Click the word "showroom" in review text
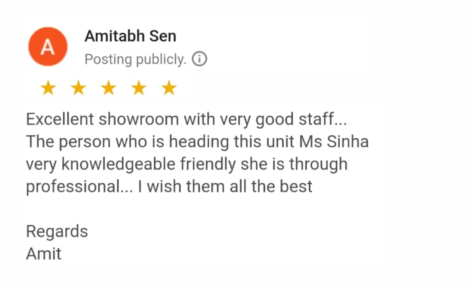 pyautogui.click(x=139, y=119)
